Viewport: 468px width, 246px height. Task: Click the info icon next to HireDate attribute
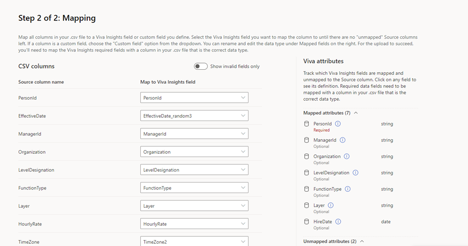pyautogui.click(x=338, y=222)
